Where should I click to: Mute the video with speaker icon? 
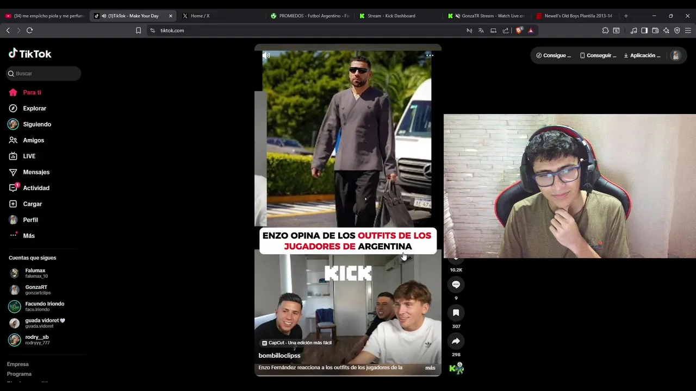[266, 55]
